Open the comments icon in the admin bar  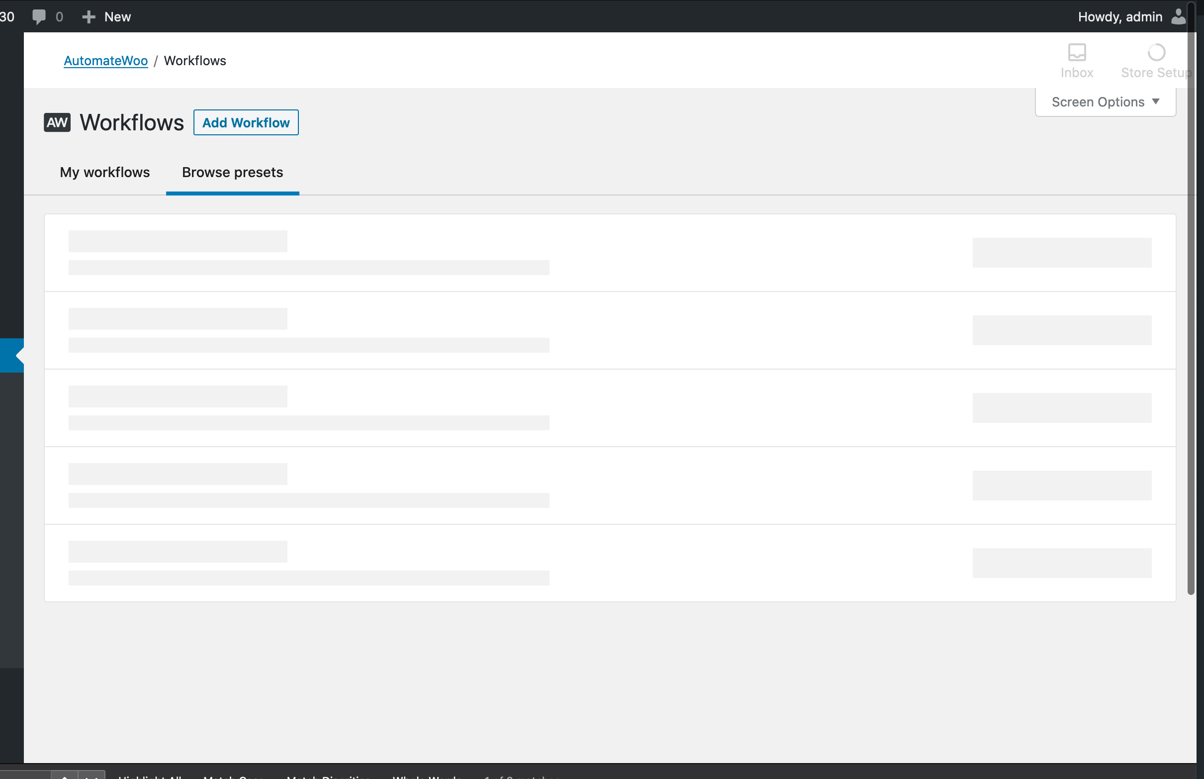[39, 16]
